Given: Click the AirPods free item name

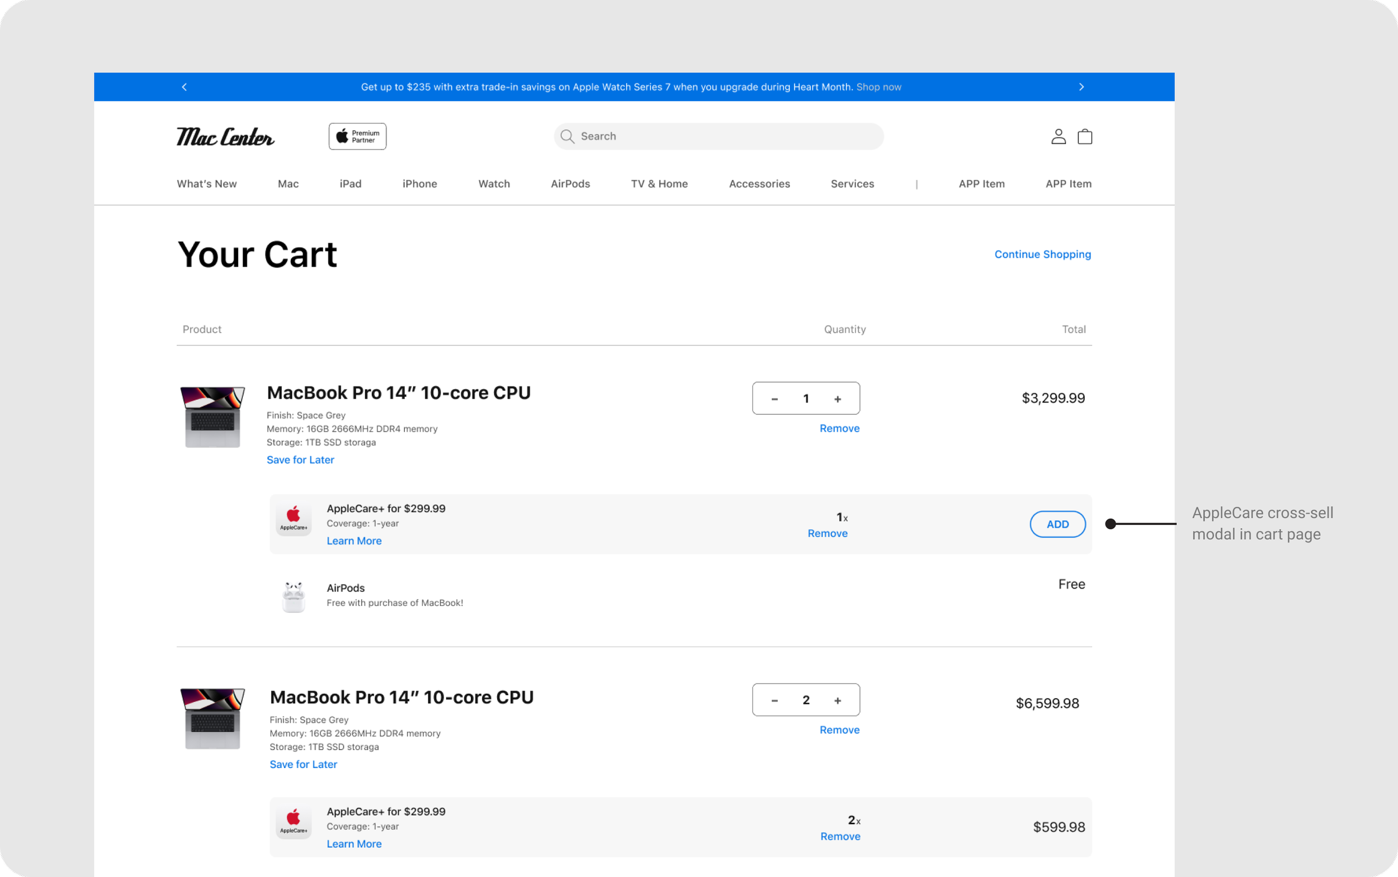Looking at the screenshot, I should pyautogui.click(x=346, y=588).
